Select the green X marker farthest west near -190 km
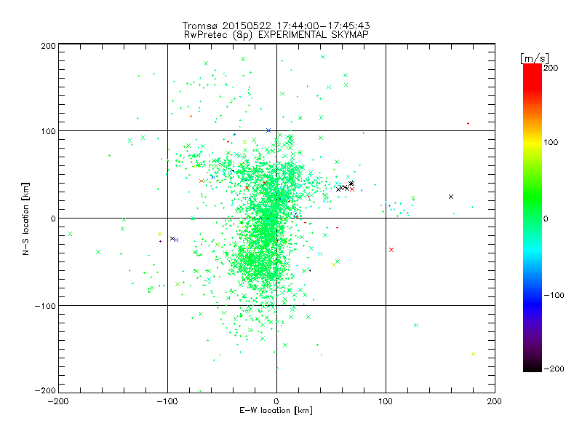Screen dimensions: 582x437 coord(70,234)
